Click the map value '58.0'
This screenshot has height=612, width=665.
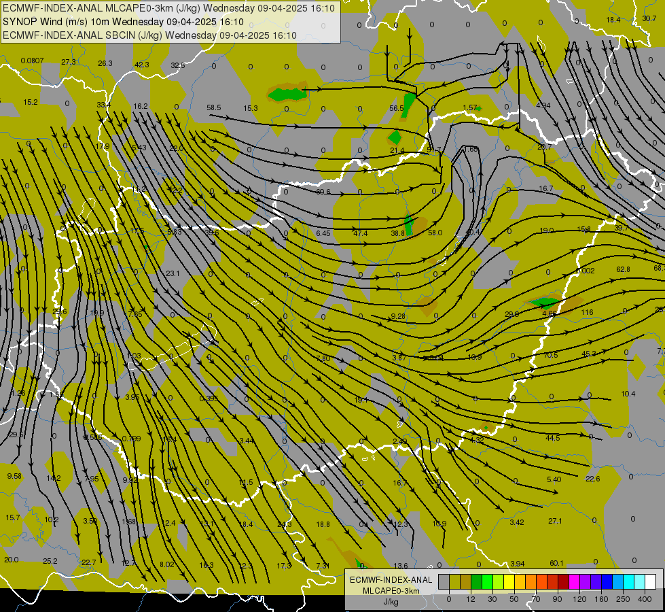click(435, 233)
